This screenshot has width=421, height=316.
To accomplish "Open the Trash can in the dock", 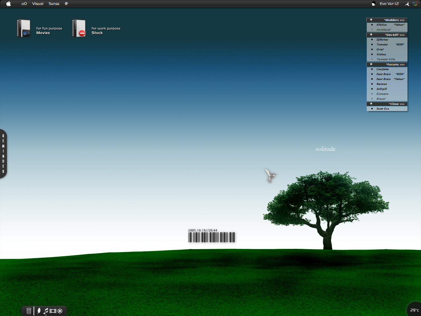I will click(29, 311).
